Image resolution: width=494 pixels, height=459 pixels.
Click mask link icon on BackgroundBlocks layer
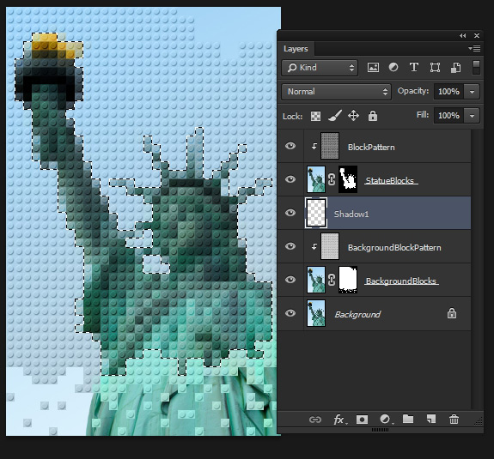click(x=332, y=280)
